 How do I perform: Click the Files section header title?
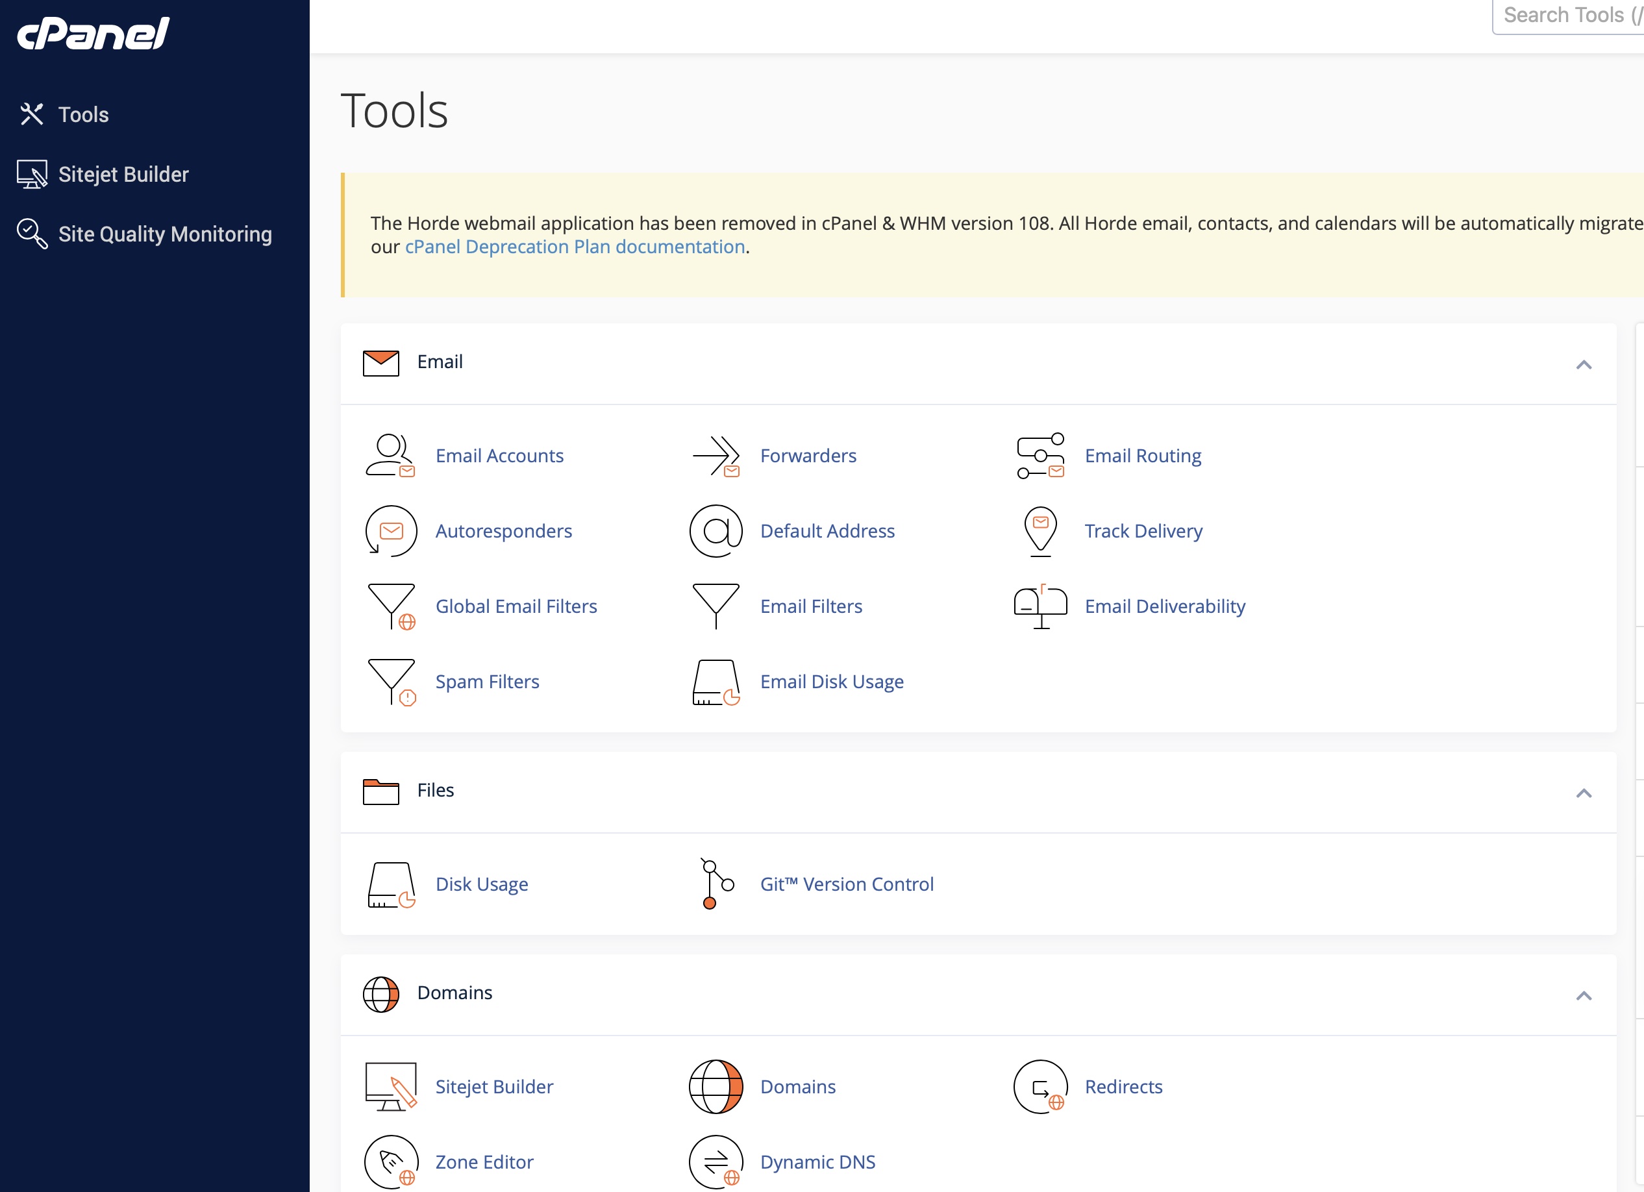pyautogui.click(x=436, y=791)
